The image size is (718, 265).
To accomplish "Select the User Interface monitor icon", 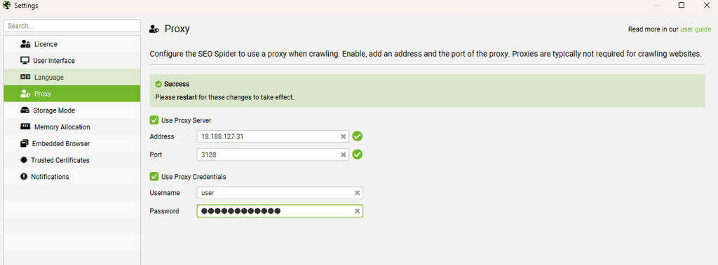I will (25, 61).
